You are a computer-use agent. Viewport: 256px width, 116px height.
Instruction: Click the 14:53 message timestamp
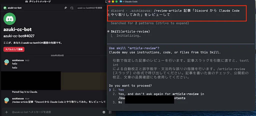tap(27, 61)
